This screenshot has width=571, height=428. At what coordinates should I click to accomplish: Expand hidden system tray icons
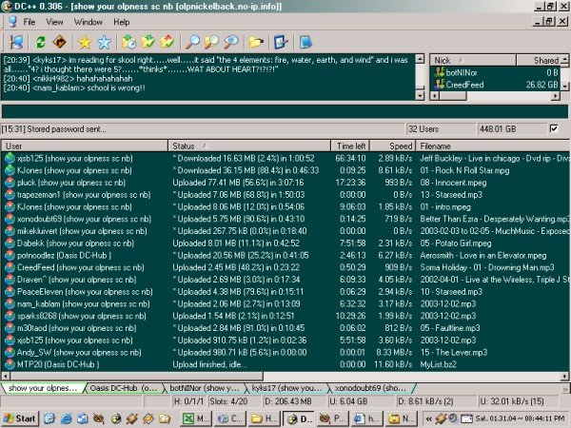(x=428, y=418)
